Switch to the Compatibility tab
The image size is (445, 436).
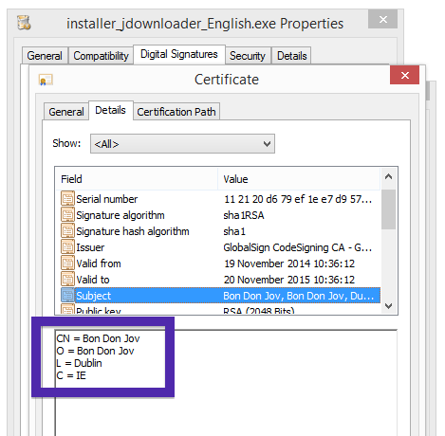101,56
